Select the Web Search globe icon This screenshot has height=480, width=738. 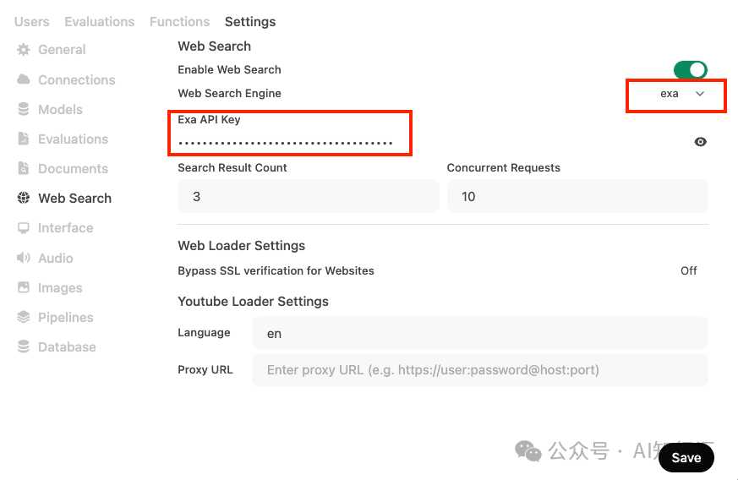pyautogui.click(x=24, y=198)
